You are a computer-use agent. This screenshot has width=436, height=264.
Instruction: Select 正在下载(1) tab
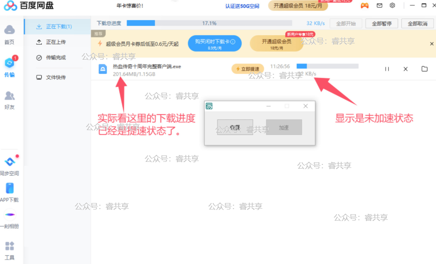click(x=58, y=27)
